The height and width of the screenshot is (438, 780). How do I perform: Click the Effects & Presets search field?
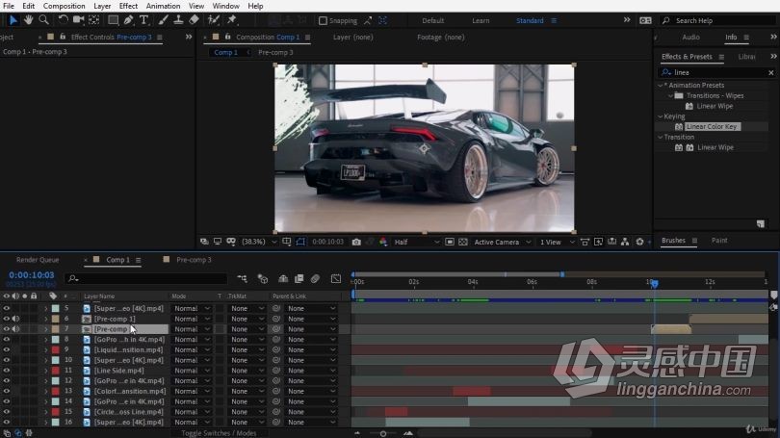[x=717, y=72]
